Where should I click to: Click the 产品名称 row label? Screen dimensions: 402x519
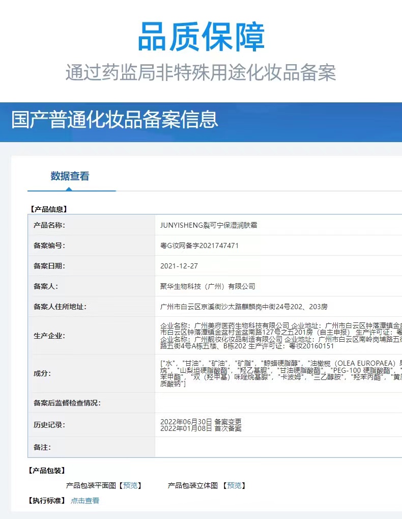49,225
